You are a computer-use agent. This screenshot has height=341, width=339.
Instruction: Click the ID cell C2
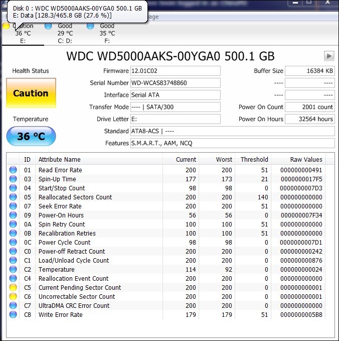click(28, 270)
